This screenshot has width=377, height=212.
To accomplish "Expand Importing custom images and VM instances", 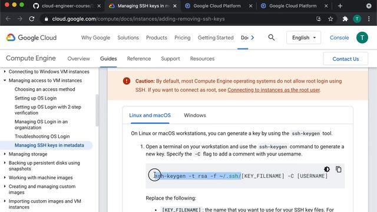I will (x=5, y=201).
